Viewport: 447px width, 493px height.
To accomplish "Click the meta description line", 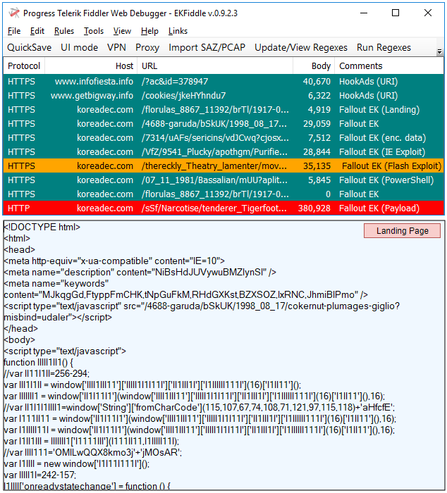I will (140, 273).
